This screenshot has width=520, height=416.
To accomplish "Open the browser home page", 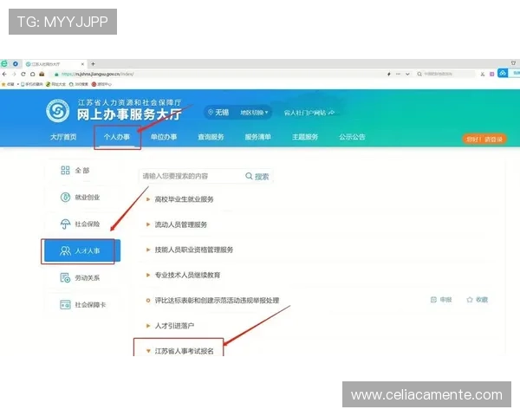I will coord(32,74).
